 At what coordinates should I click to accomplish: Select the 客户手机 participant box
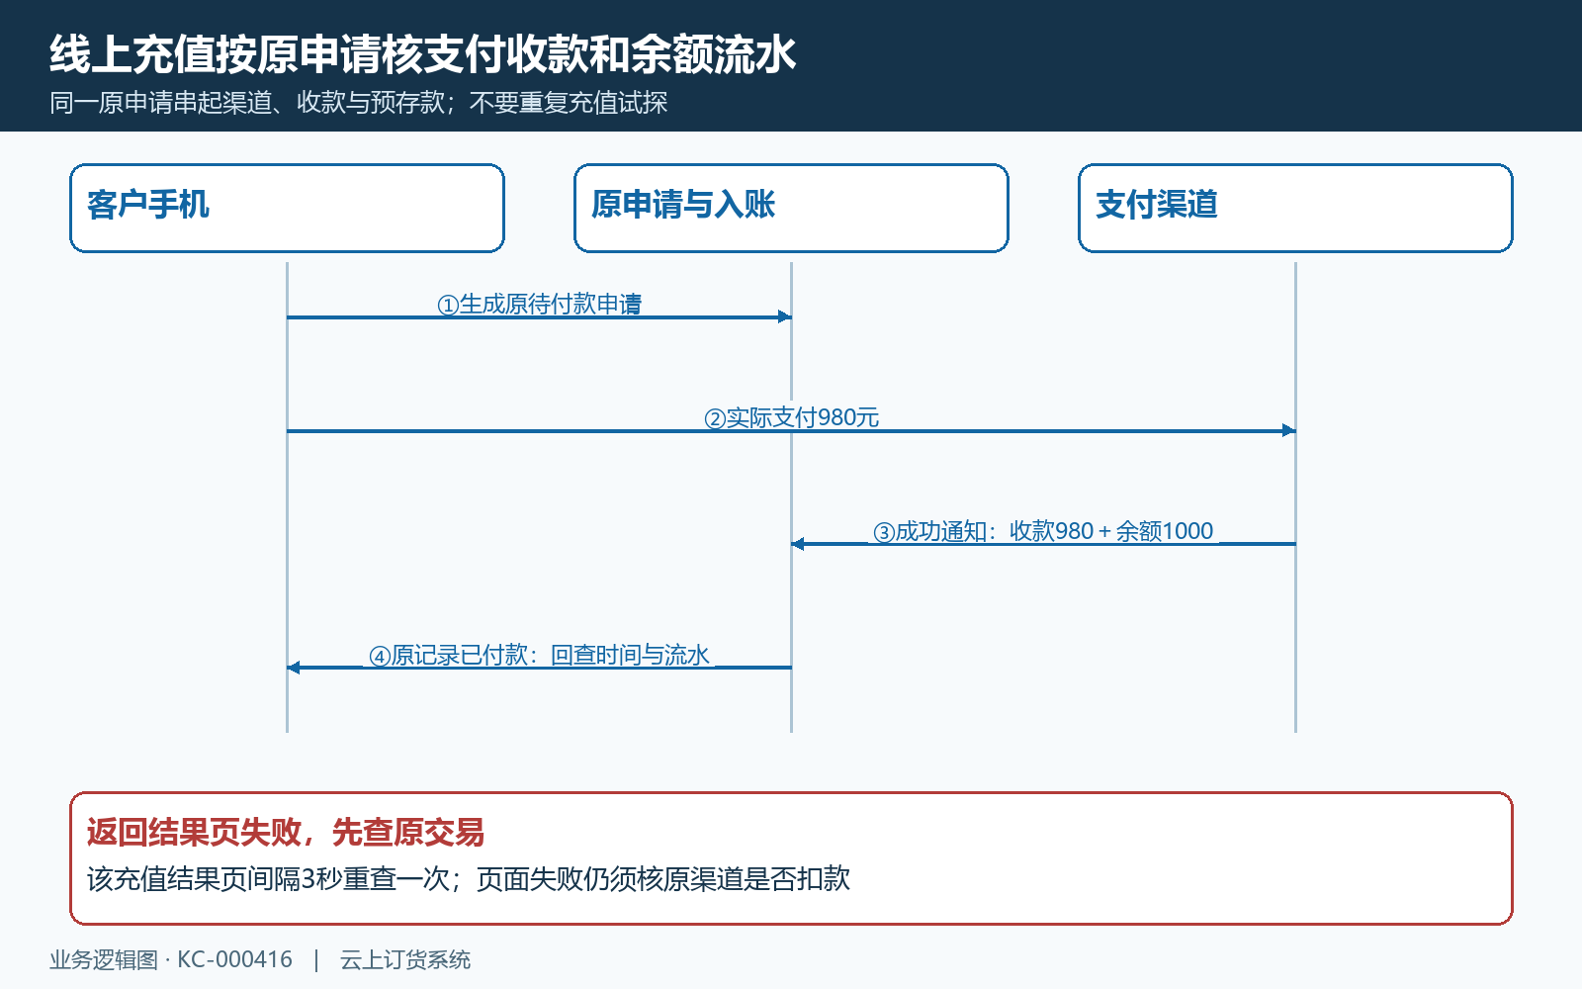point(287,209)
